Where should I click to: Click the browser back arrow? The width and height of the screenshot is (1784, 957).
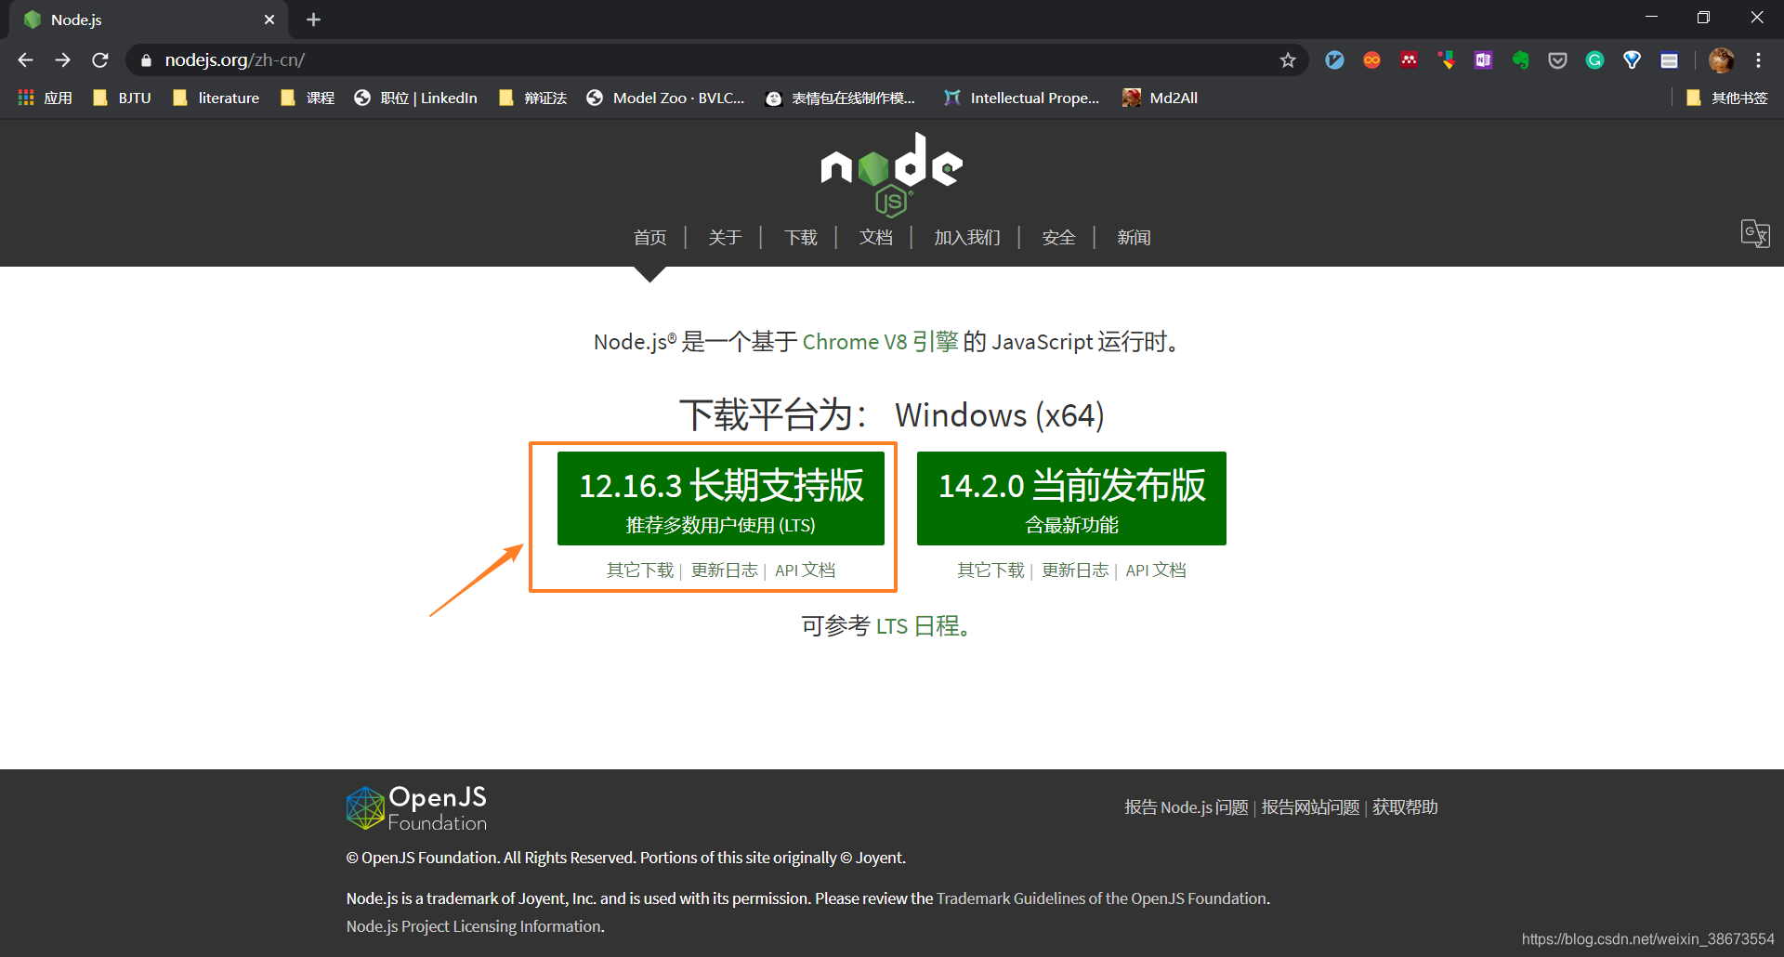coord(25,60)
